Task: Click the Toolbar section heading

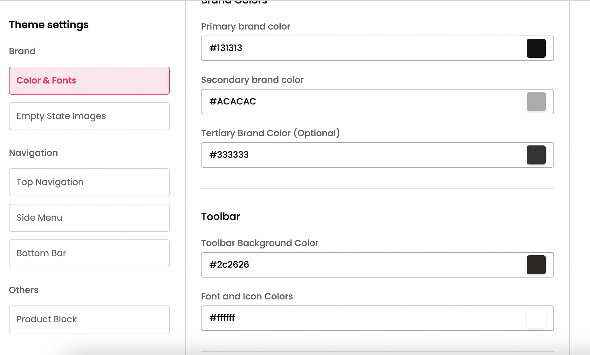Action: point(220,217)
